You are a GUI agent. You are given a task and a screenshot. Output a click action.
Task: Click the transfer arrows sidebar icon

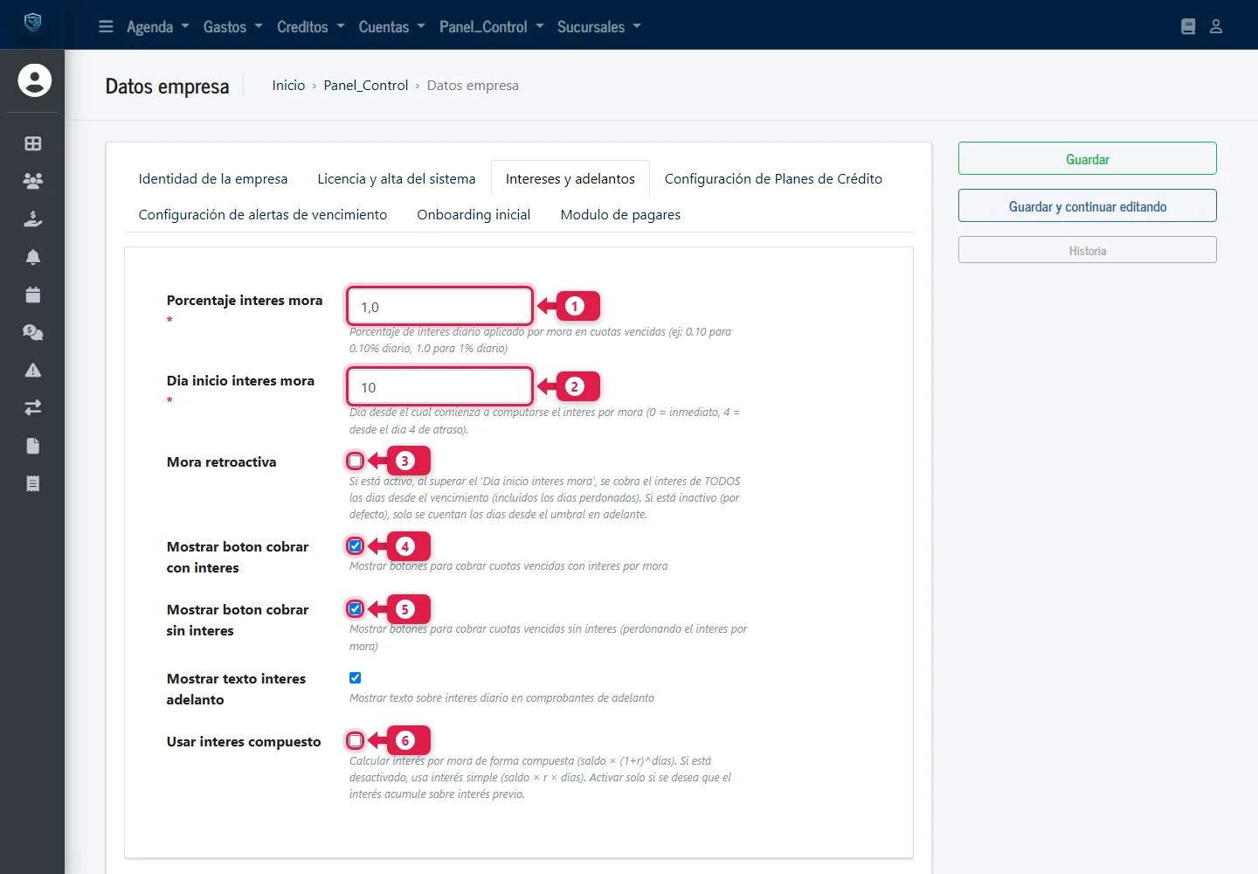click(33, 408)
